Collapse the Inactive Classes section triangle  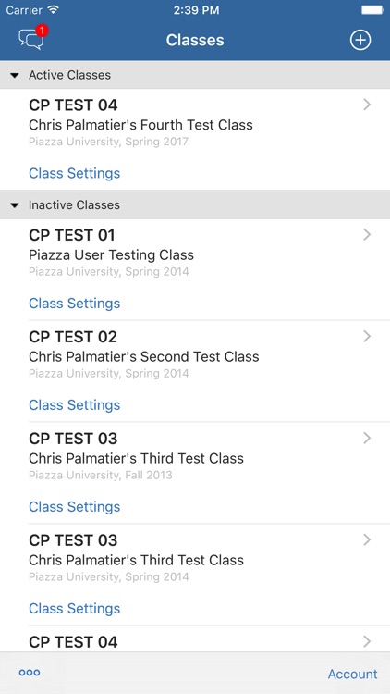(x=15, y=205)
